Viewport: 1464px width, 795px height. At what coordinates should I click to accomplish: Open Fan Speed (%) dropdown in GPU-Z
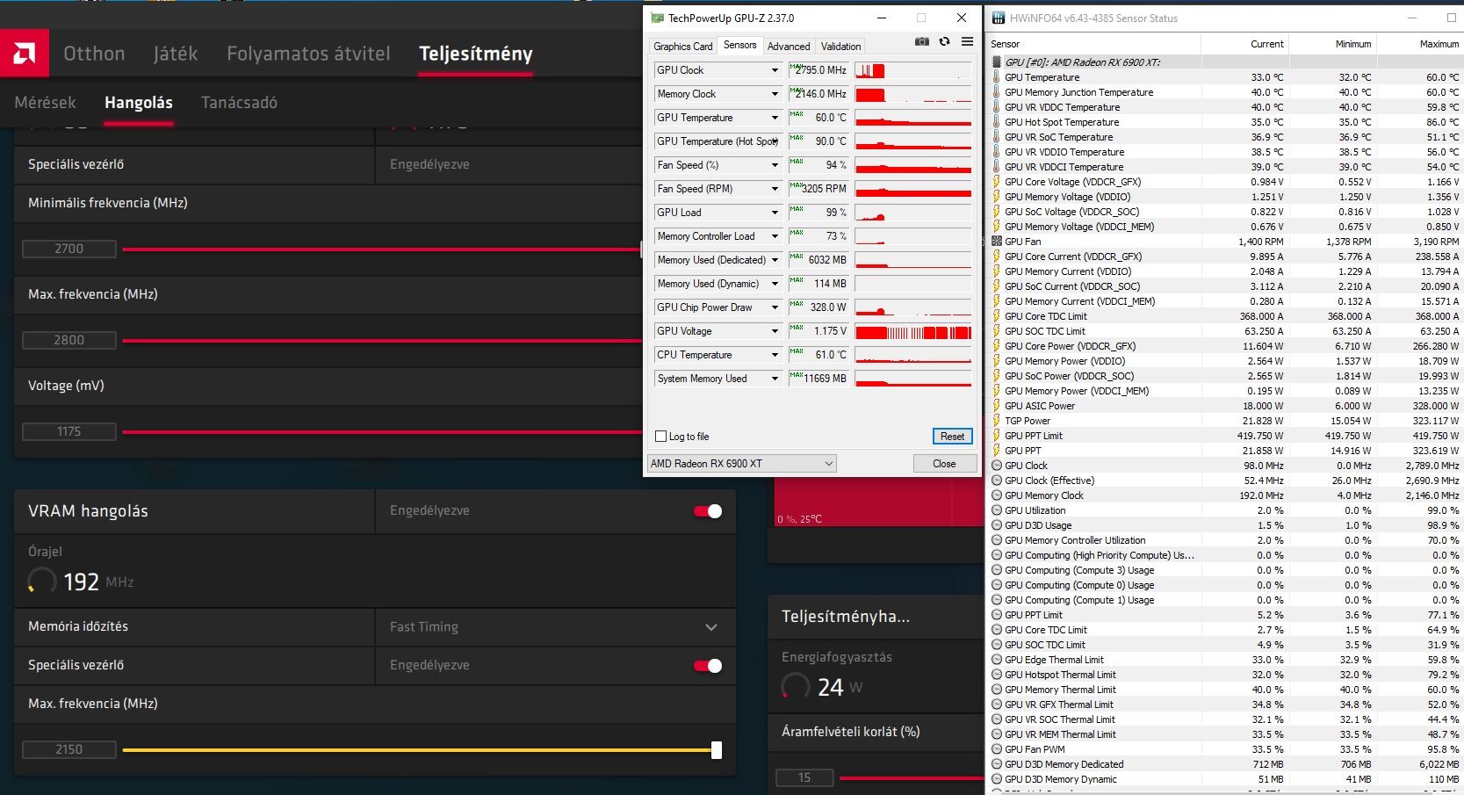pyautogui.click(x=775, y=165)
